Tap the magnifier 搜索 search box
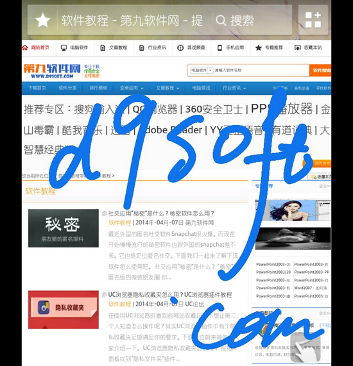Screen dimensions: 353x366 (235, 21)
